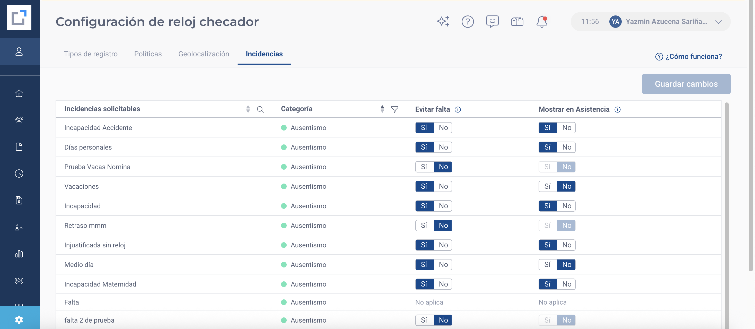Open the document-plus icon in sidebar
The height and width of the screenshot is (329, 755).
tap(19, 147)
